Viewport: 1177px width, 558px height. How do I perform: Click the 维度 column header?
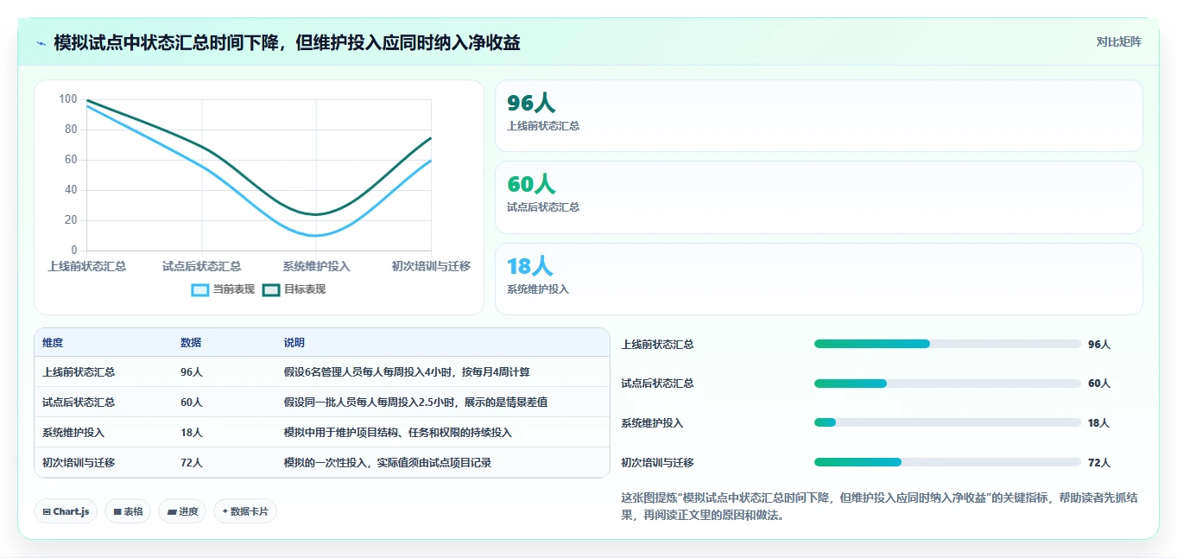(53, 343)
